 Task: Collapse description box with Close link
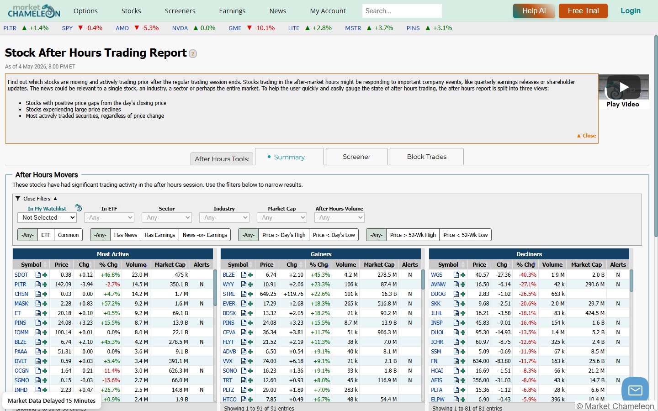click(x=586, y=136)
